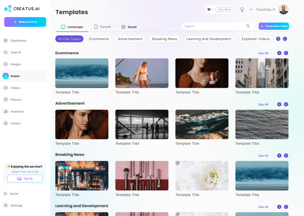304x216 pixels.
Task: Open Advertisement black-and-white window template
Action: tap(142, 124)
